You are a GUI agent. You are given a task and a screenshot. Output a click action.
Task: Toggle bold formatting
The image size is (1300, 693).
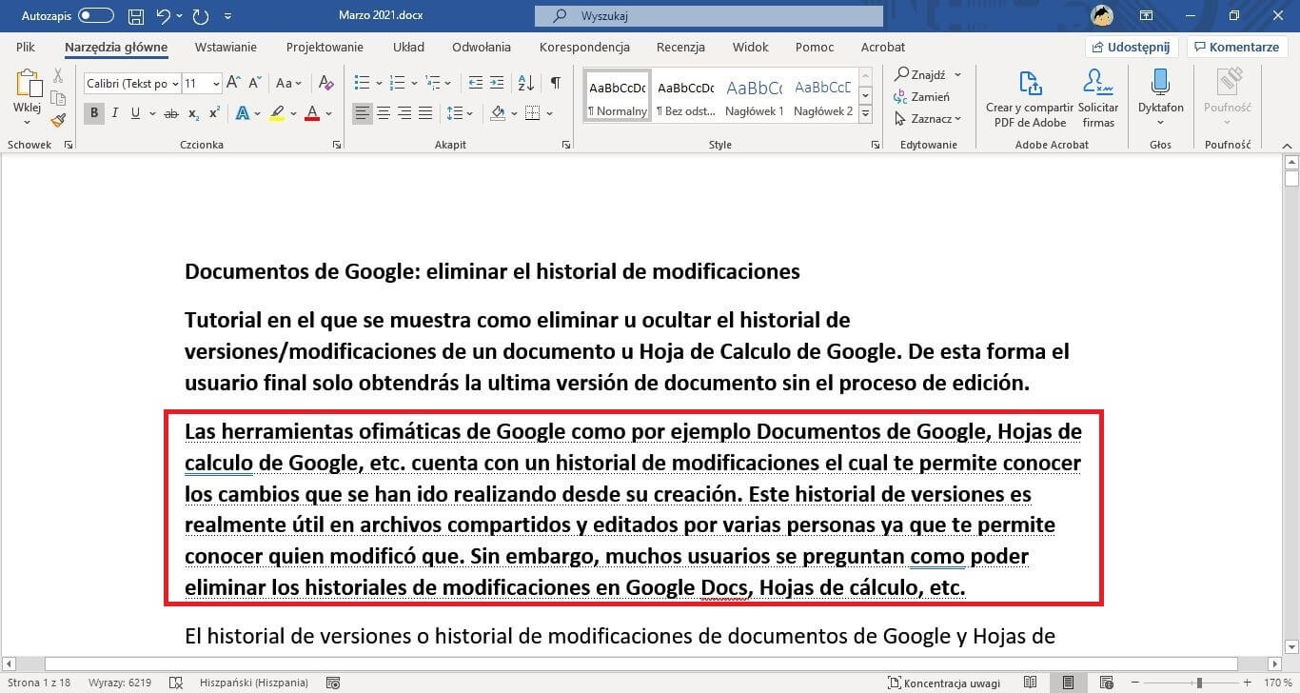[93, 113]
